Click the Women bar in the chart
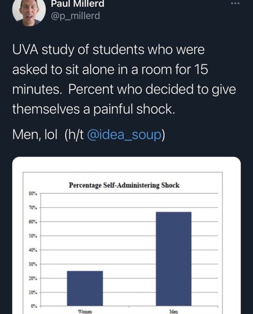 point(85,288)
